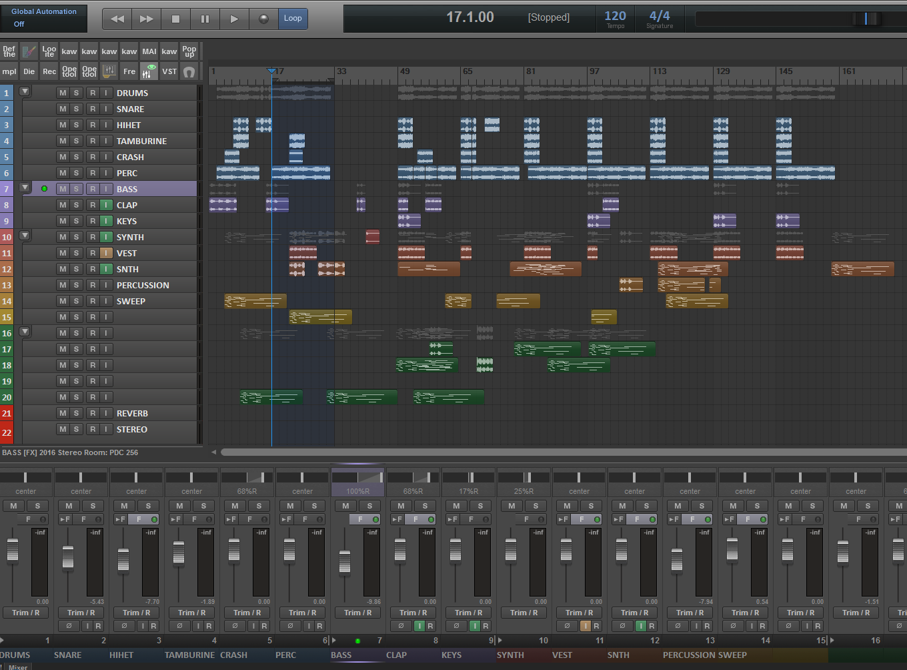
Task: Solo the CRASH track
Action: point(76,157)
